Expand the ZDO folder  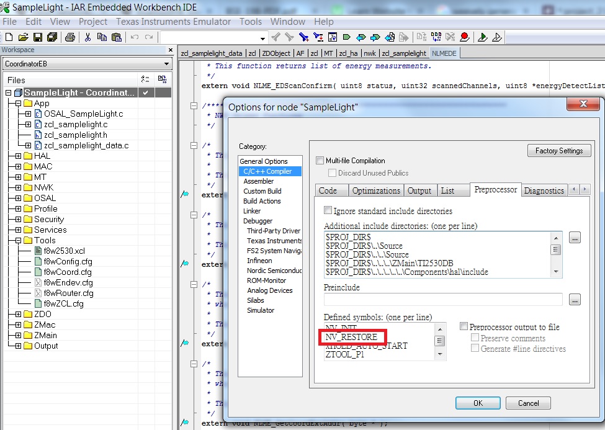tap(18, 314)
